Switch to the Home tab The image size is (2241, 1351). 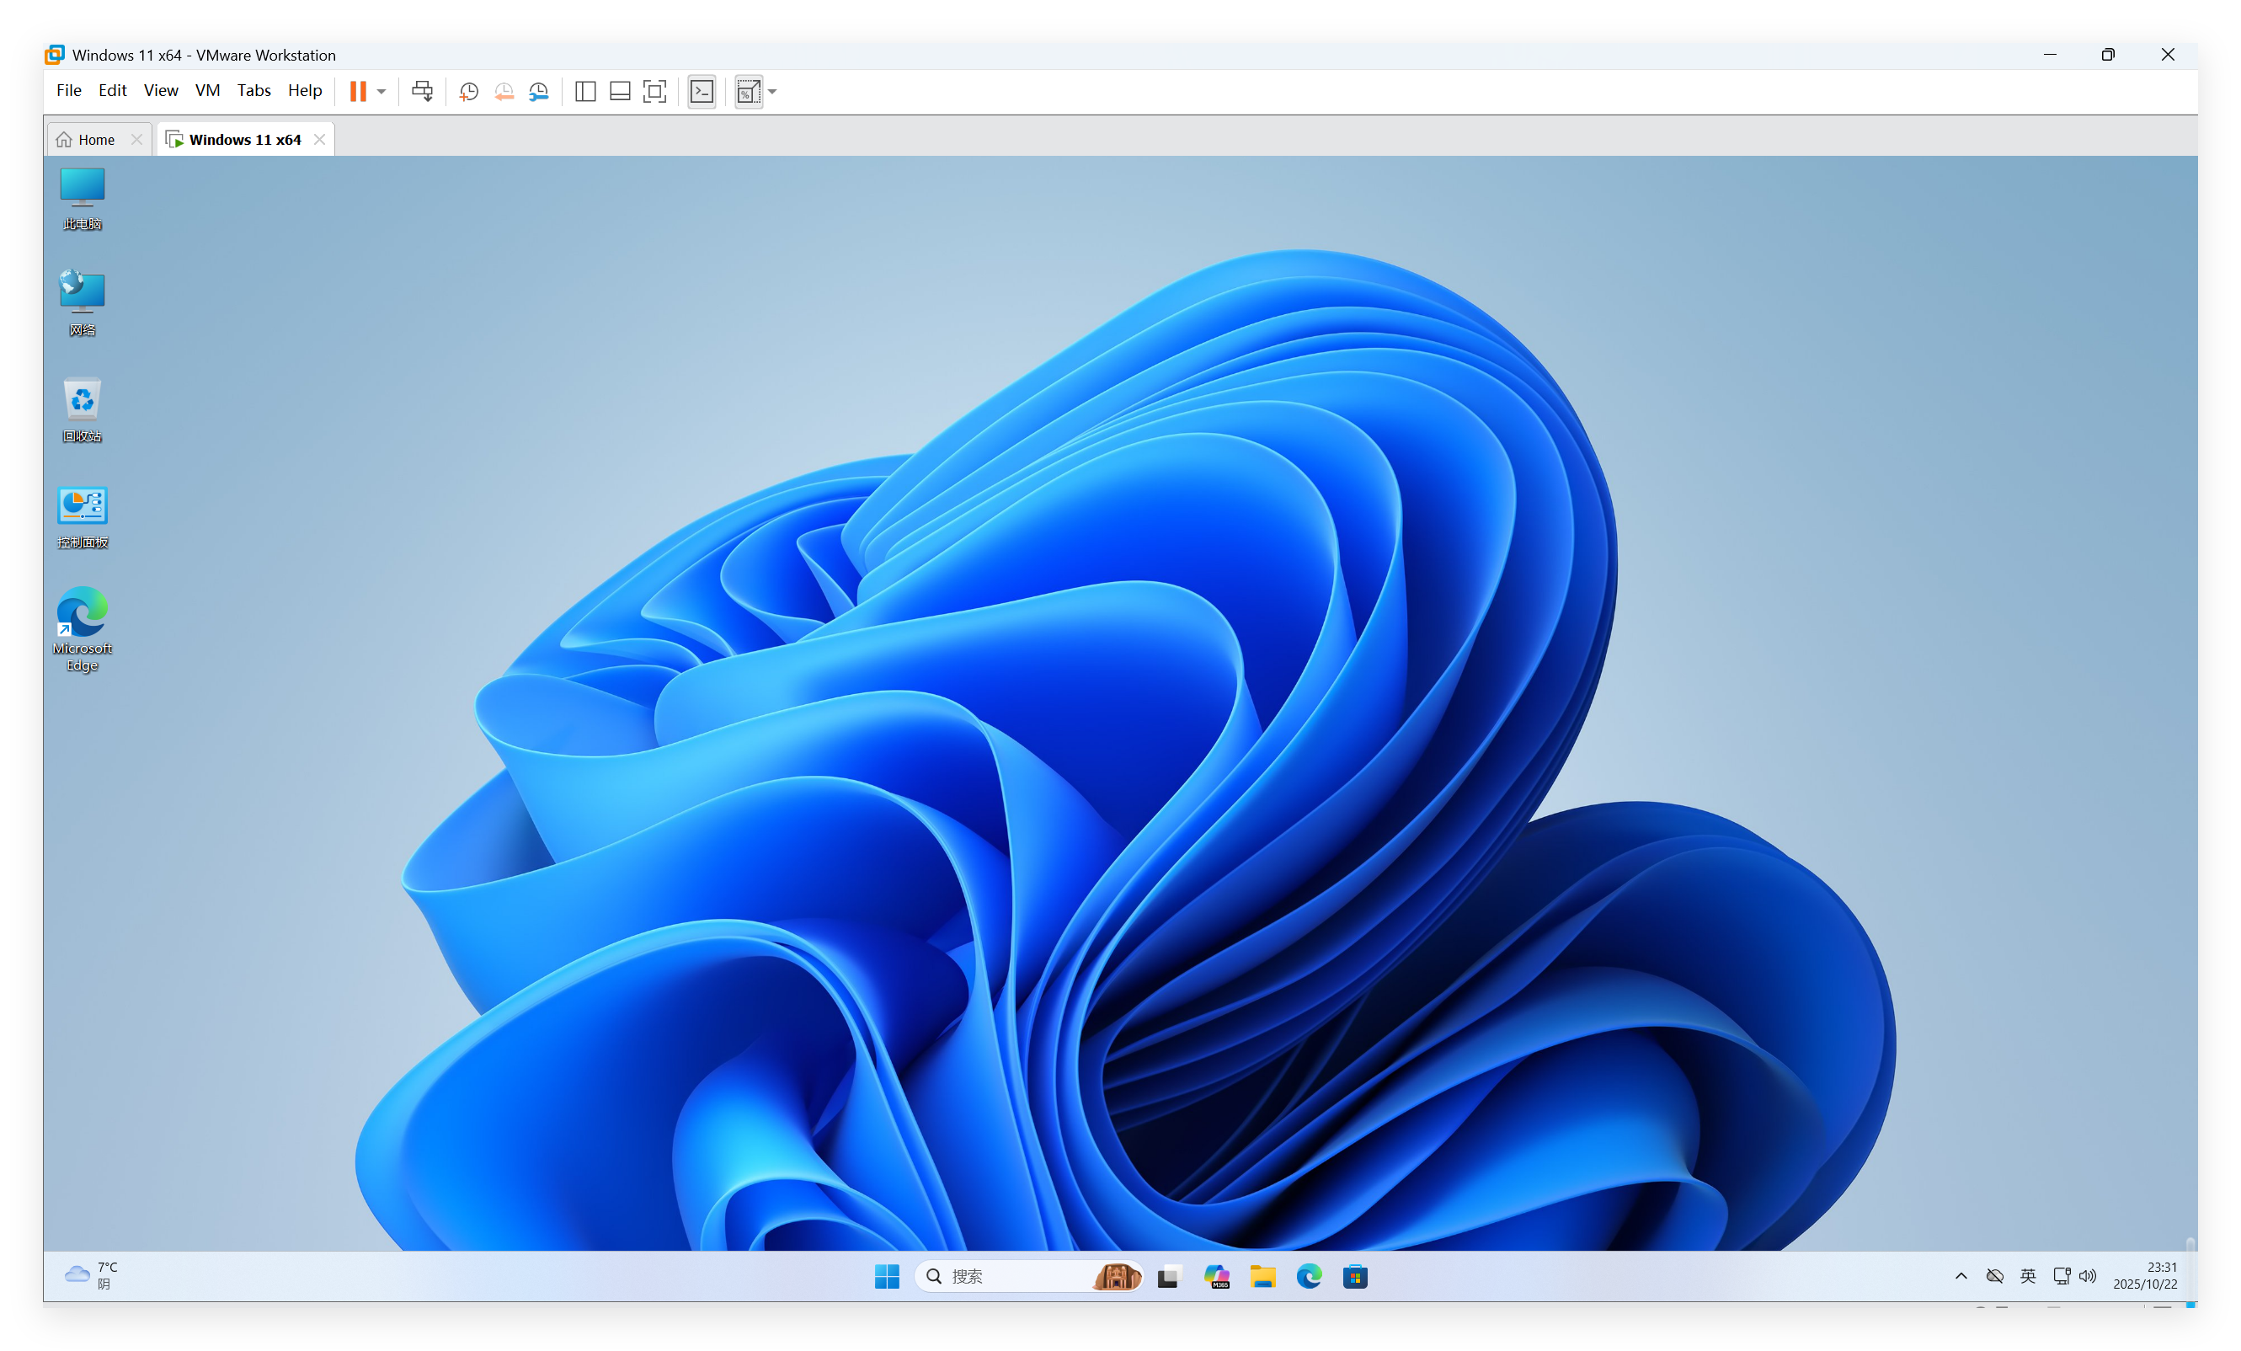[x=96, y=139]
